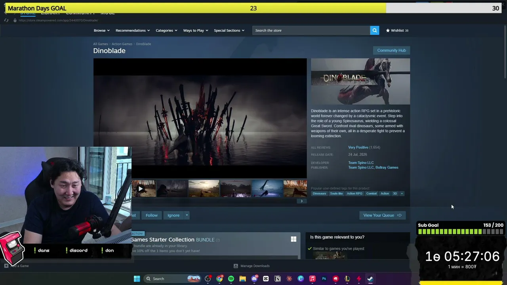Select the sunset landscape screenshot thumbnail
This screenshot has height=285, width=507.
pyautogui.click(x=204, y=189)
